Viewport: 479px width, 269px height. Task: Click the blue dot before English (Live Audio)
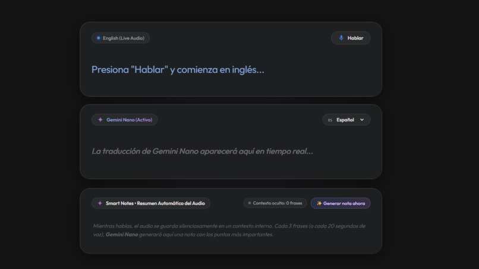tap(99, 38)
